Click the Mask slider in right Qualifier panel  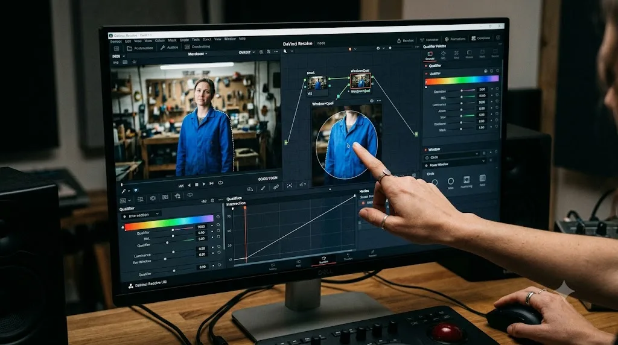462,128
